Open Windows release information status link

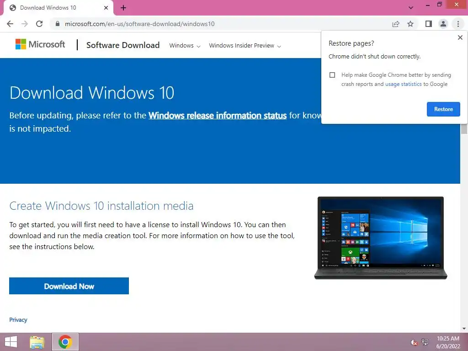coord(218,116)
